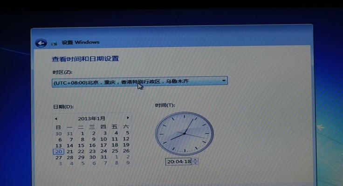This screenshot has height=186, width=343.
Task: Select January 8 in calendar
Action: (x=82, y=139)
